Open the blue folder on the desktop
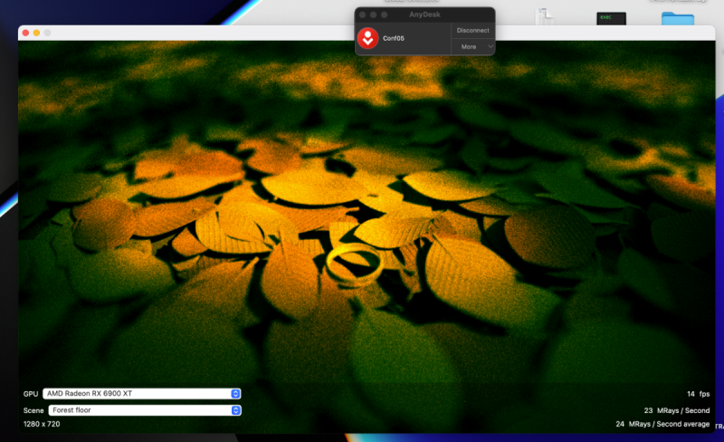Viewport: 724px width, 442px height. pyautogui.click(x=677, y=18)
